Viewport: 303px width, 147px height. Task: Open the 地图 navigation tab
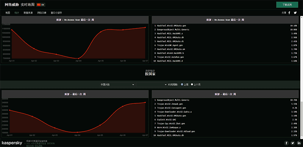coord(8,13)
